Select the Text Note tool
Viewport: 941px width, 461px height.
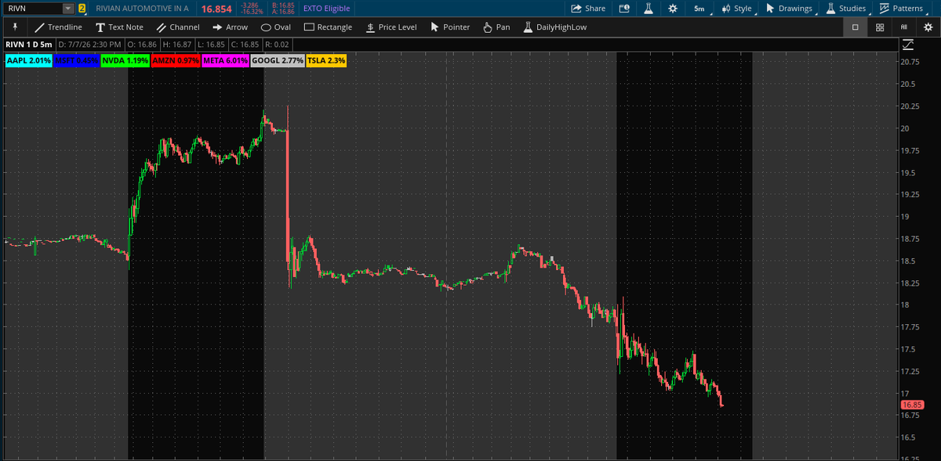[119, 27]
